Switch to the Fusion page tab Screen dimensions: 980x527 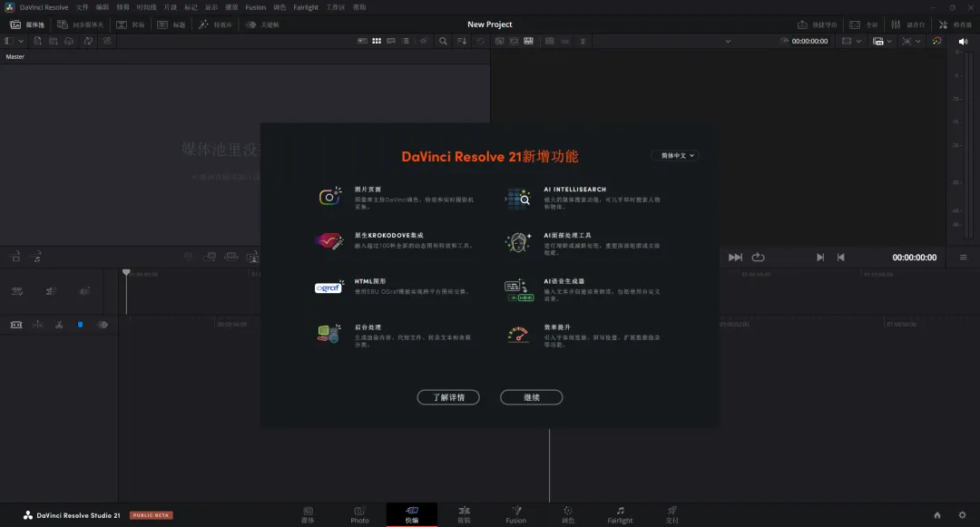tap(515, 515)
